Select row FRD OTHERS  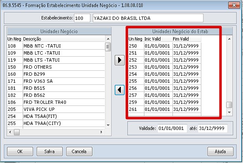(x=56, y=67)
